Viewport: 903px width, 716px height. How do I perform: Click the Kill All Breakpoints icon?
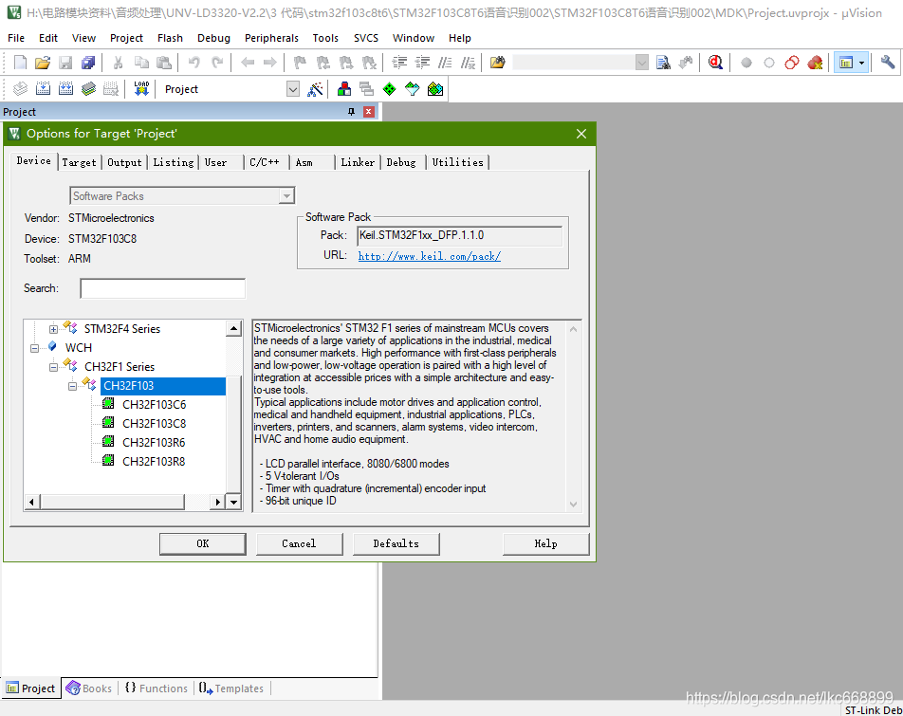(x=815, y=63)
